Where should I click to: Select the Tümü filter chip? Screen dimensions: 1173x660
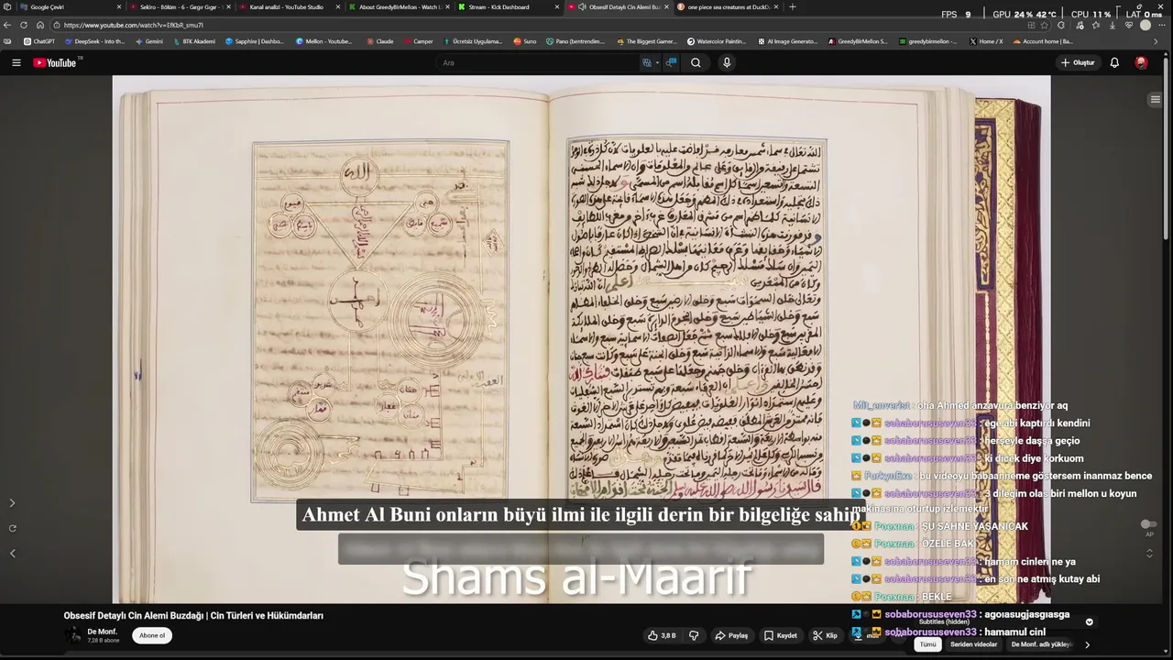tap(927, 644)
